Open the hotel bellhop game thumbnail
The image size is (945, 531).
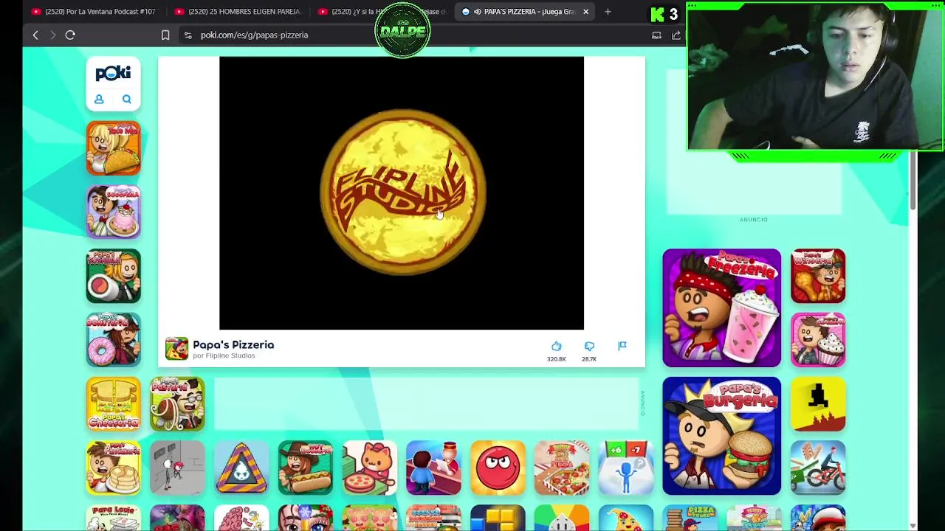tap(433, 468)
